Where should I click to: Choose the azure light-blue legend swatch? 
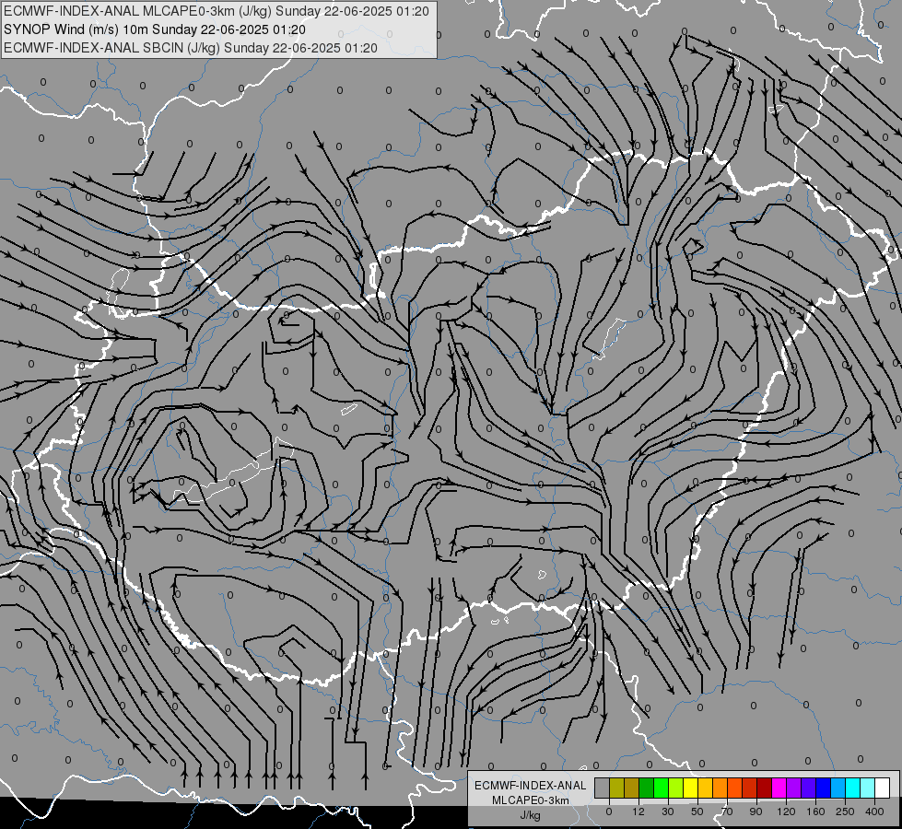pos(838,788)
